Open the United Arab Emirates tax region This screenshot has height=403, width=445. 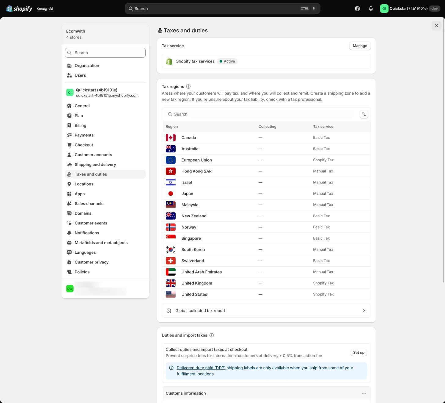click(266, 272)
